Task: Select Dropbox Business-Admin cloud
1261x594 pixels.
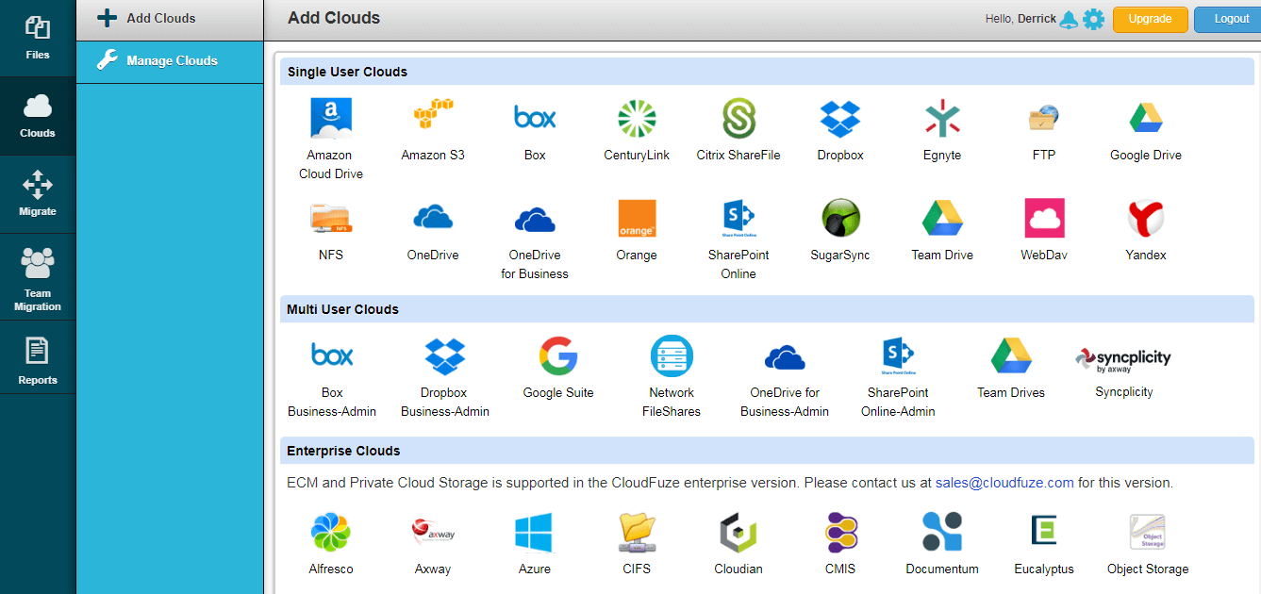Action: coord(445,356)
